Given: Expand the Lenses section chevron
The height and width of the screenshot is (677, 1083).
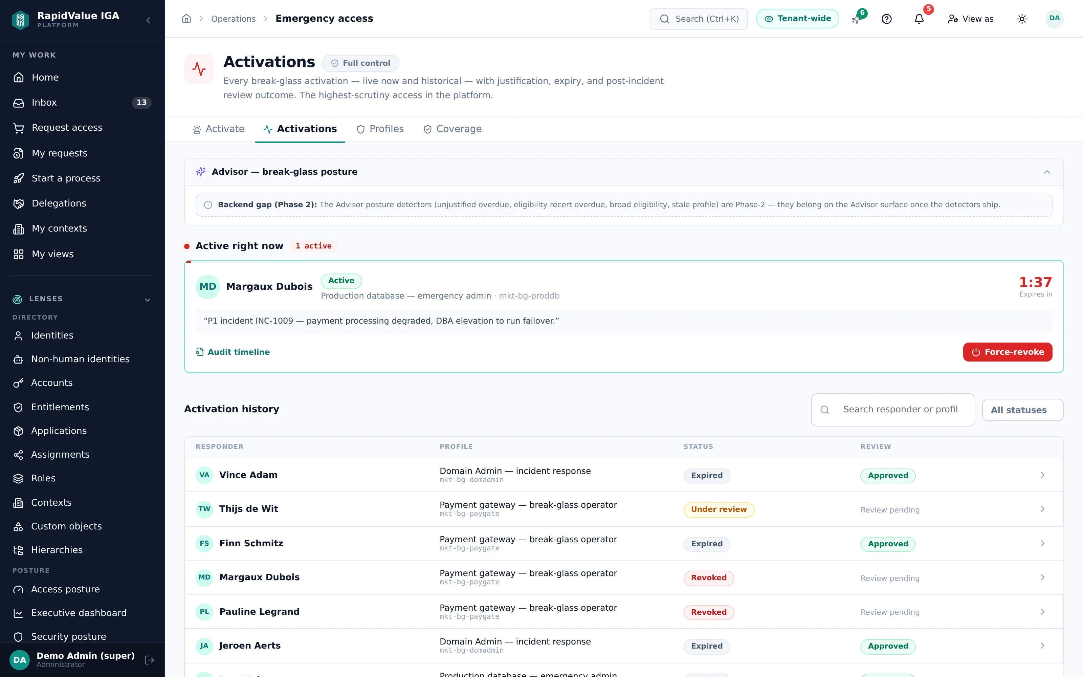Looking at the screenshot, I should click(148, 300).
